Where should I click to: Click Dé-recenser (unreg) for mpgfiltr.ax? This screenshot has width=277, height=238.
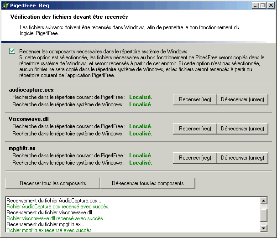[x=242, y=158]
